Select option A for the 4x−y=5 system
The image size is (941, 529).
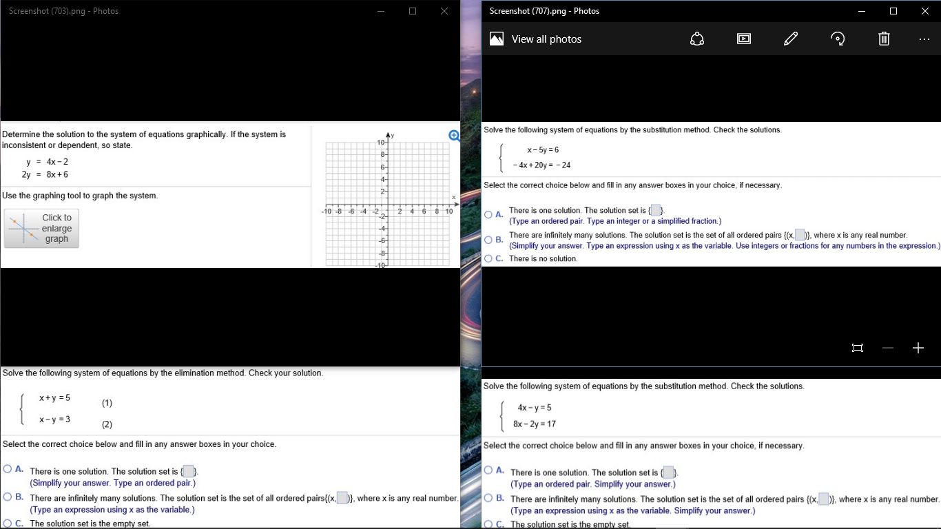click(x=488, y=470)
